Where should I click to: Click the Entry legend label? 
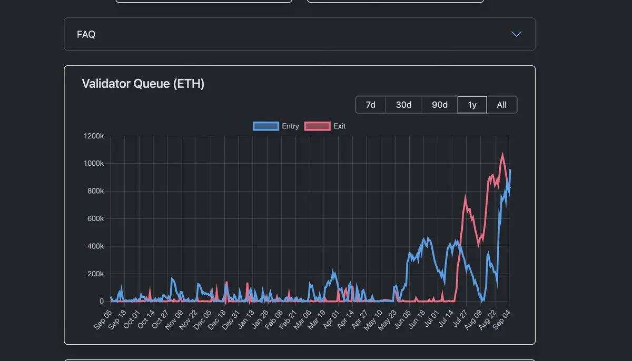290,126
